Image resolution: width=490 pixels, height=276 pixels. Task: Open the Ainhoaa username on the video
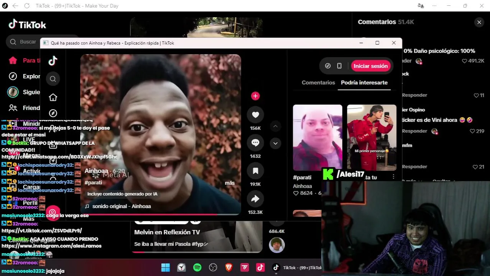click(x=96, y=171)
